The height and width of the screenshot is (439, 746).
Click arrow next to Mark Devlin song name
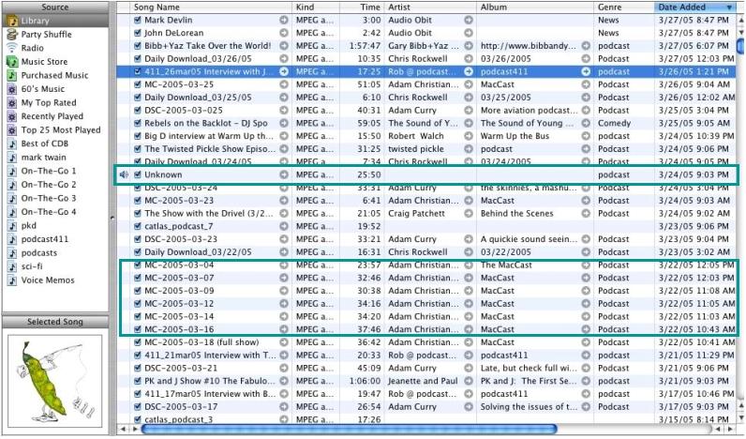(284, 20)
